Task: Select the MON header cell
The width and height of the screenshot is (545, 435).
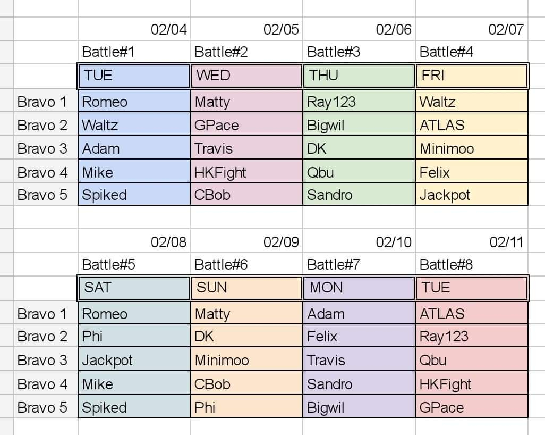Action: pyautogui.click(x=359, y=288)
